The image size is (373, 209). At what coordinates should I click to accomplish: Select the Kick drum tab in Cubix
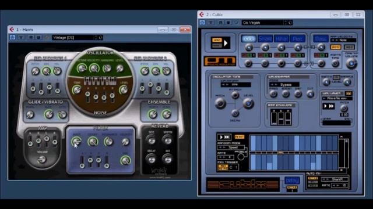pos(249,38)
